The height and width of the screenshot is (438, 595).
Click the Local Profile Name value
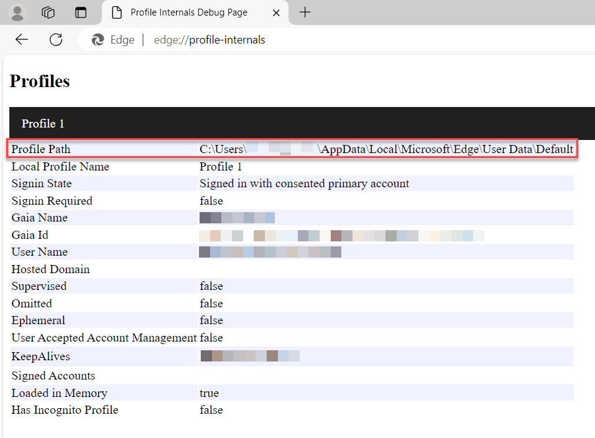point(221,167)
